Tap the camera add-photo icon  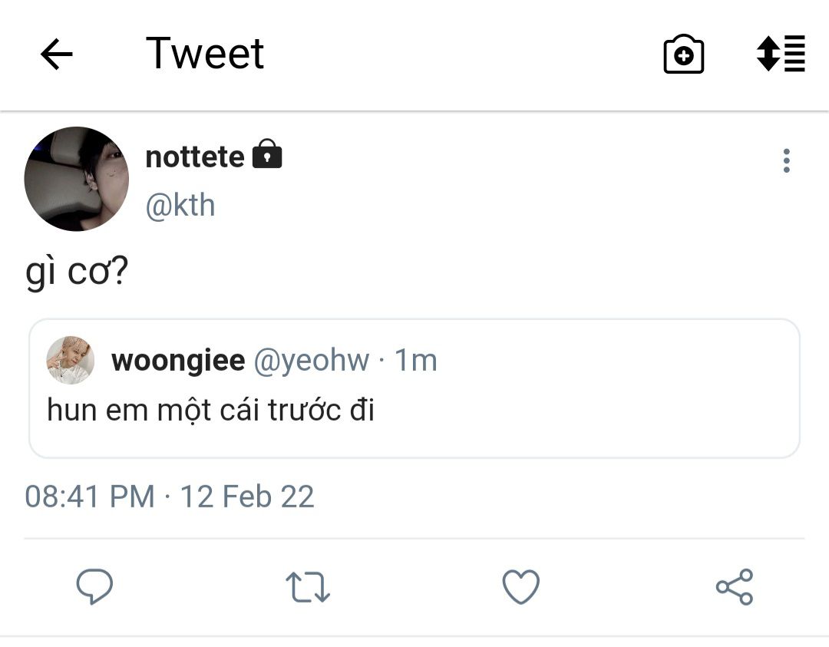pos(683,54)
